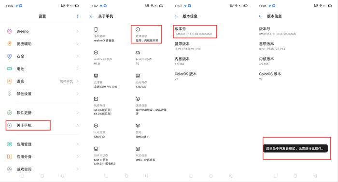The image size is (338, 182).
Task: Tap the developer mode toast message
Action: click(296, 148)
